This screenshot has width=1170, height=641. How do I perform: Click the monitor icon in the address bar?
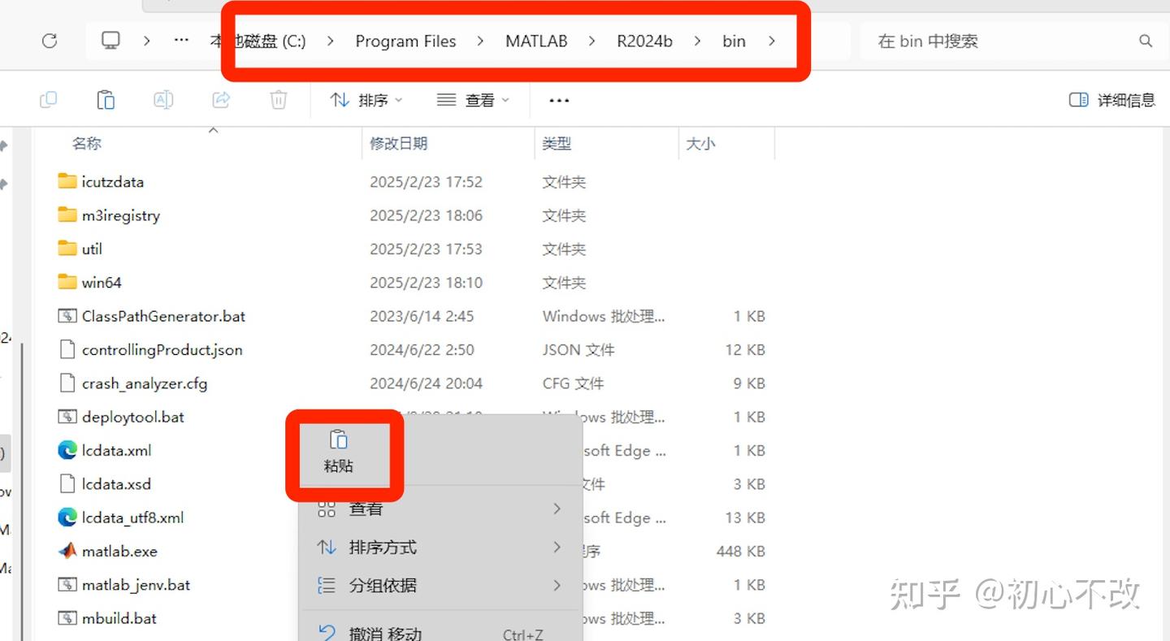pyautogui.click(x=111, y=41)
